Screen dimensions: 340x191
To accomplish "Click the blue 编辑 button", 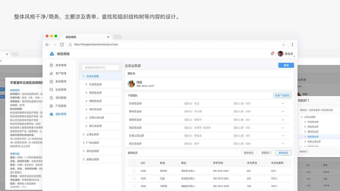I will click(x=286, y=65).
